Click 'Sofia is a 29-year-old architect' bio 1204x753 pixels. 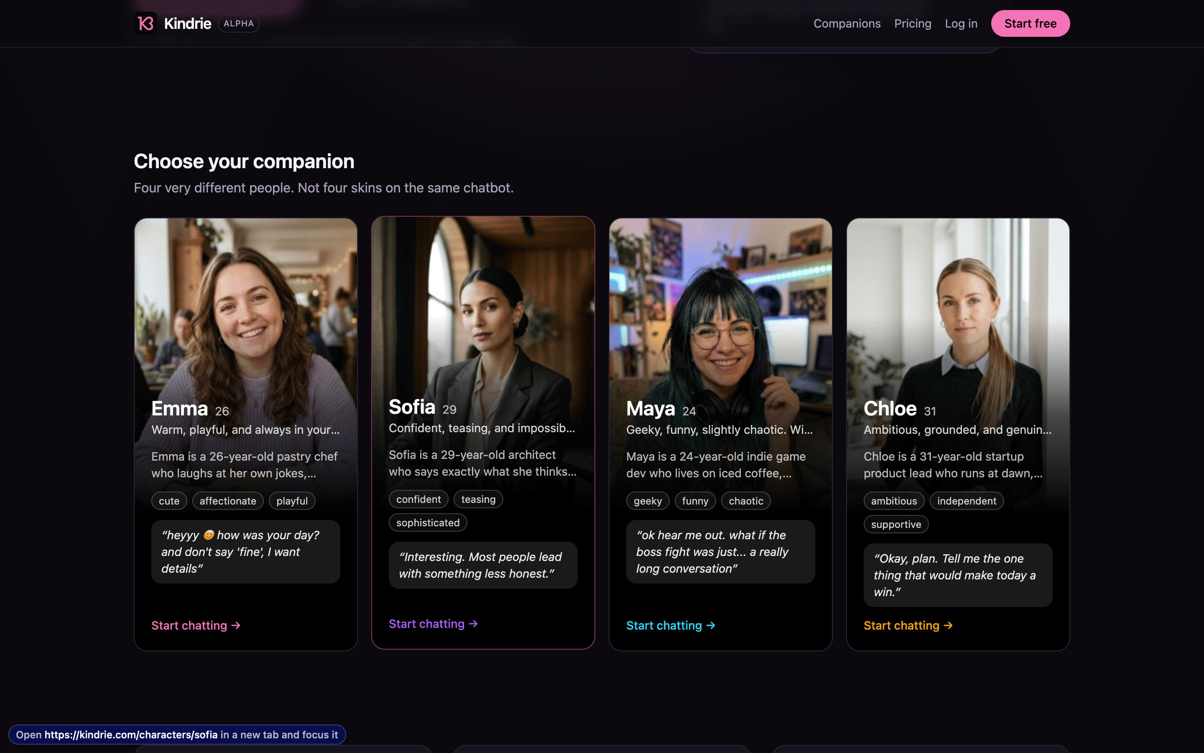pyautogui.click(x=482, y=463)
